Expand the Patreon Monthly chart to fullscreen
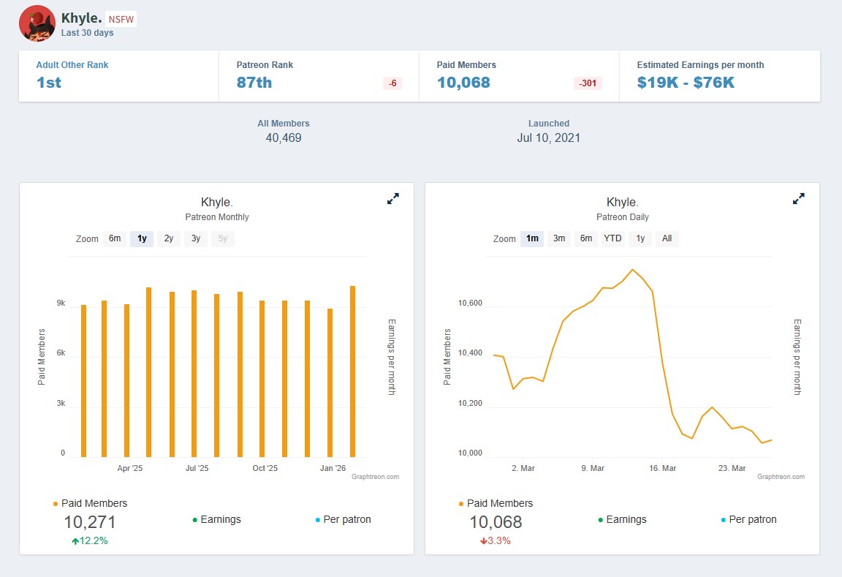 tap(393, 199)
